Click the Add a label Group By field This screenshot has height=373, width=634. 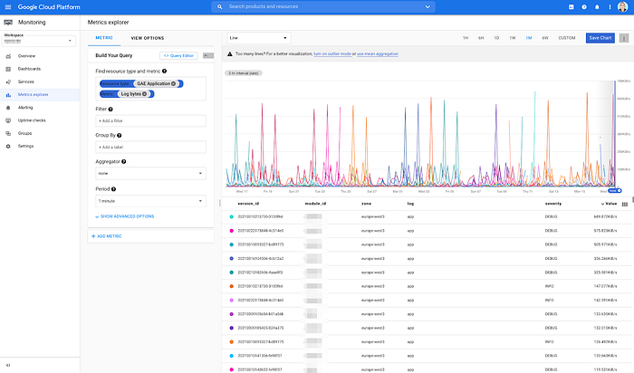(x=151, y=147)
